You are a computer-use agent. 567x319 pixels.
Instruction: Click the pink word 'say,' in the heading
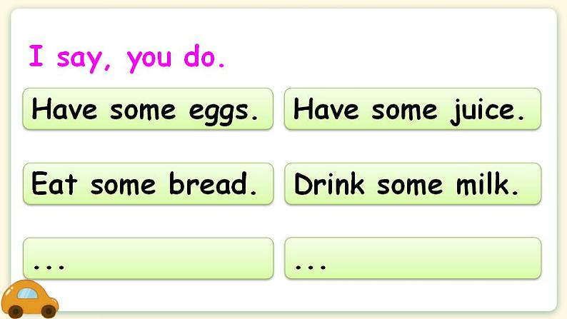[x=84, y=60]
